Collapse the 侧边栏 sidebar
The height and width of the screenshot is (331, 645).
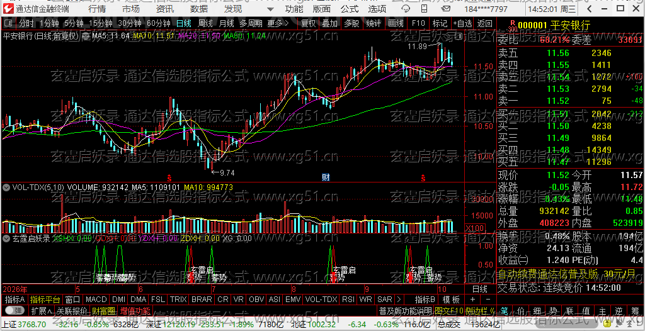point(479,310)
